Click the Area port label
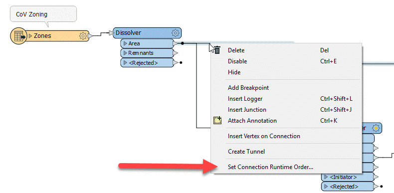 [134, 43]
